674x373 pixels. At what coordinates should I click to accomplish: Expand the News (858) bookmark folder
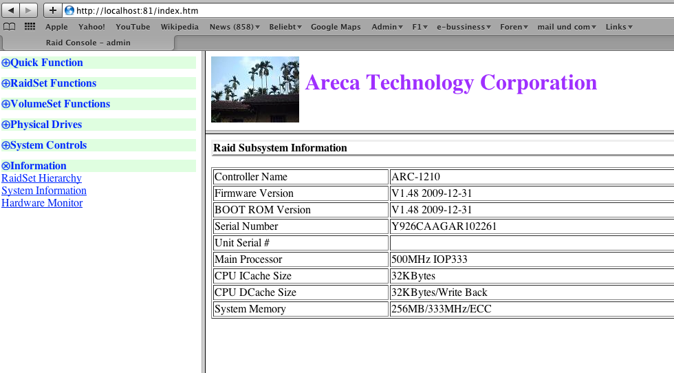coord(235,27)
